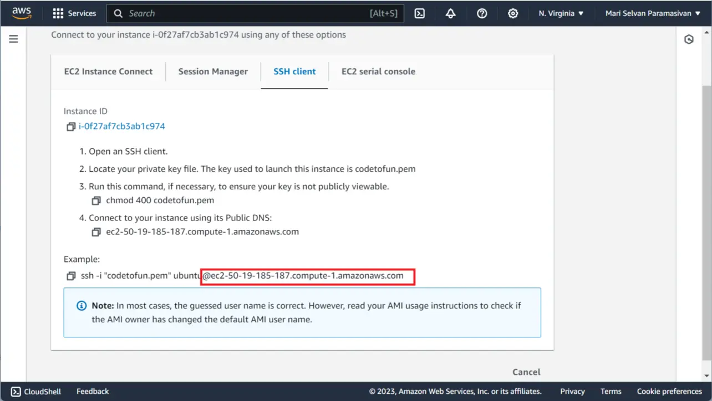The width and height of the screenshot is (712, 401).
Task: Expand the hamburger navigation menu
Action: click(x=13, y=39)
